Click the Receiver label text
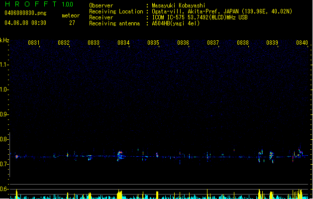 [101, 17]
